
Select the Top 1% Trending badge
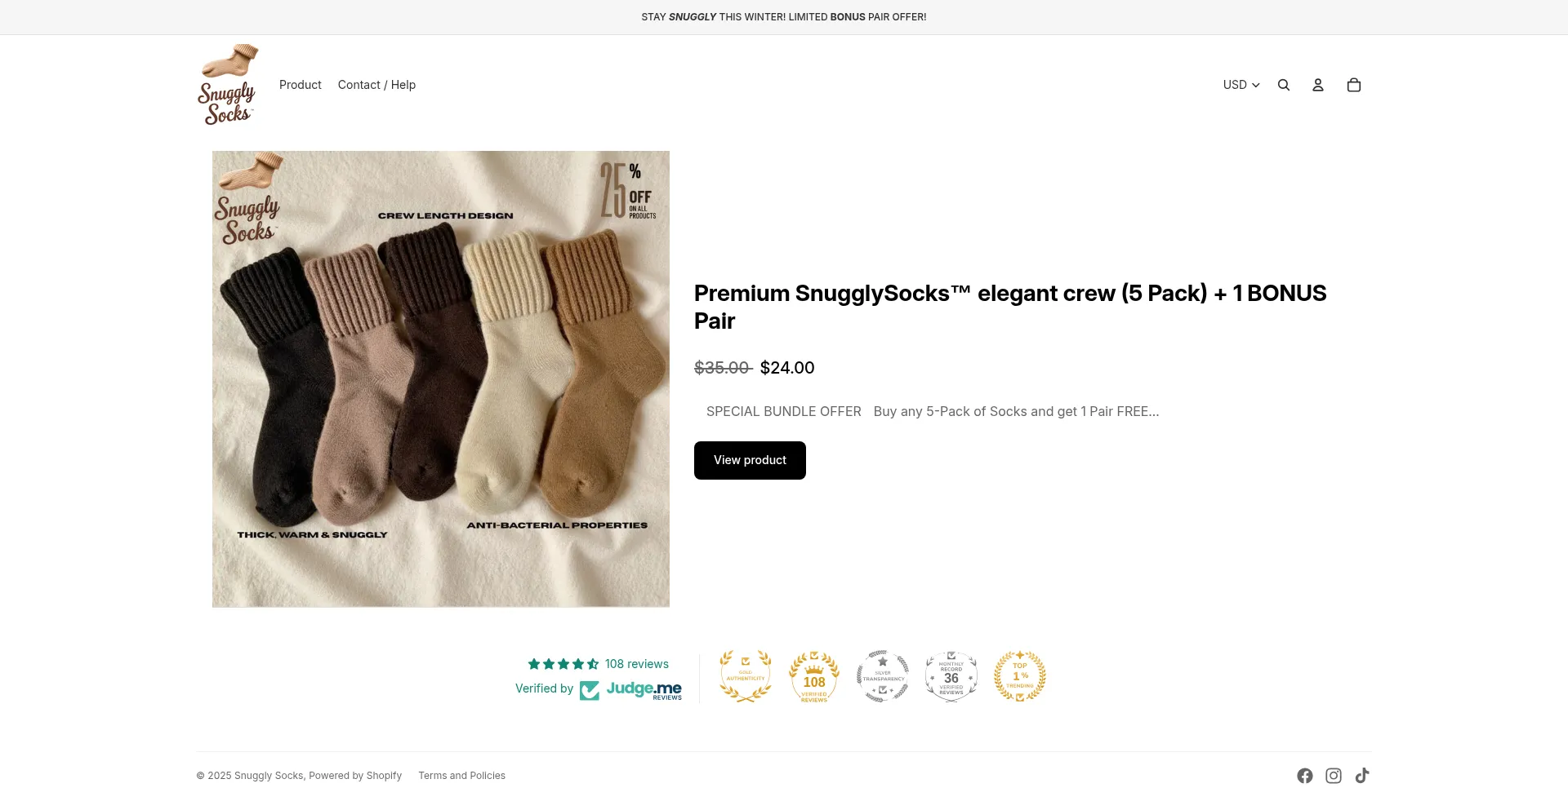(1019, 676)
